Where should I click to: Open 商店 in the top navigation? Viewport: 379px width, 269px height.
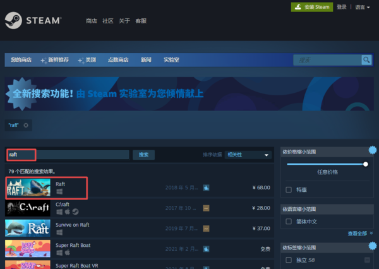[92, 21]
